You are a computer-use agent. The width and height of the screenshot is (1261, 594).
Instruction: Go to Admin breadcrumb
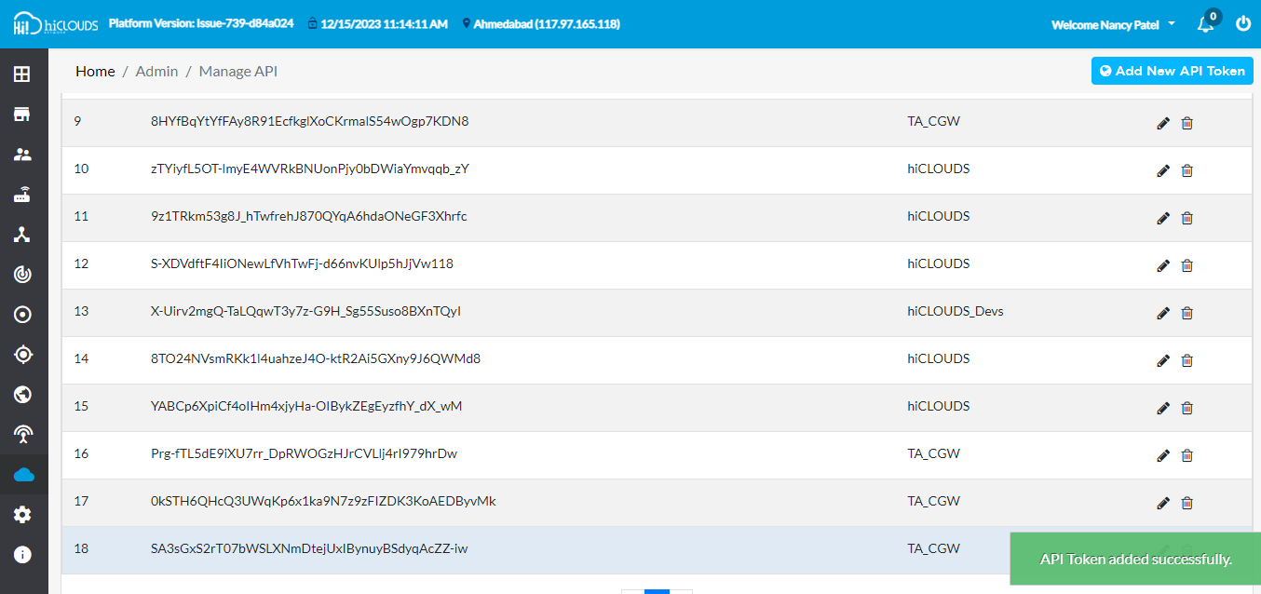(156, 71)
